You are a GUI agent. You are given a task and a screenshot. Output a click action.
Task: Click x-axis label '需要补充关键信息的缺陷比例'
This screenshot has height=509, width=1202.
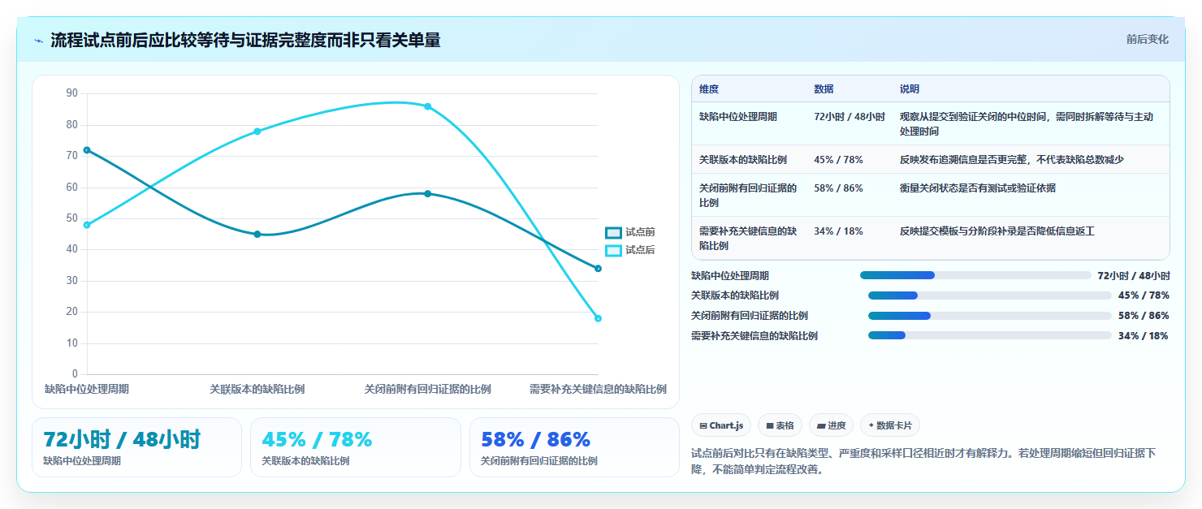(x=598, y=390)
